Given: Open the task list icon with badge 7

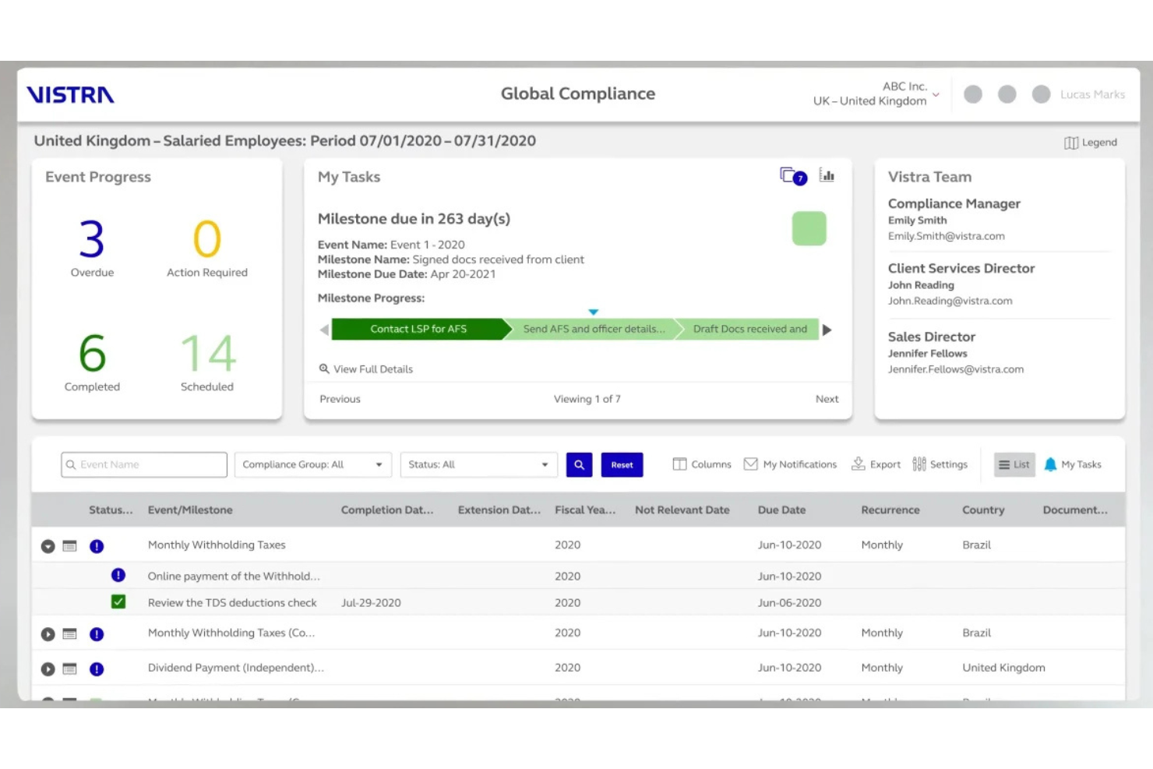Looking at the screenshot, I should [792, 176].
